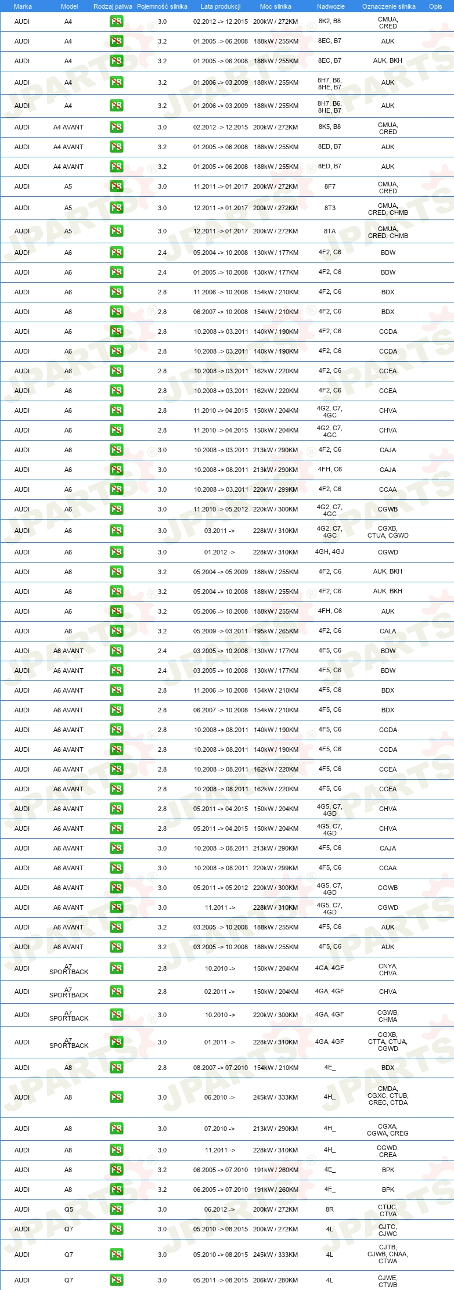Click the petrol icon in A4 Avant 8K5, B8 row
Image resolution: width=454 pixels, height=1290 pixels.
click(x=116, y=127)
